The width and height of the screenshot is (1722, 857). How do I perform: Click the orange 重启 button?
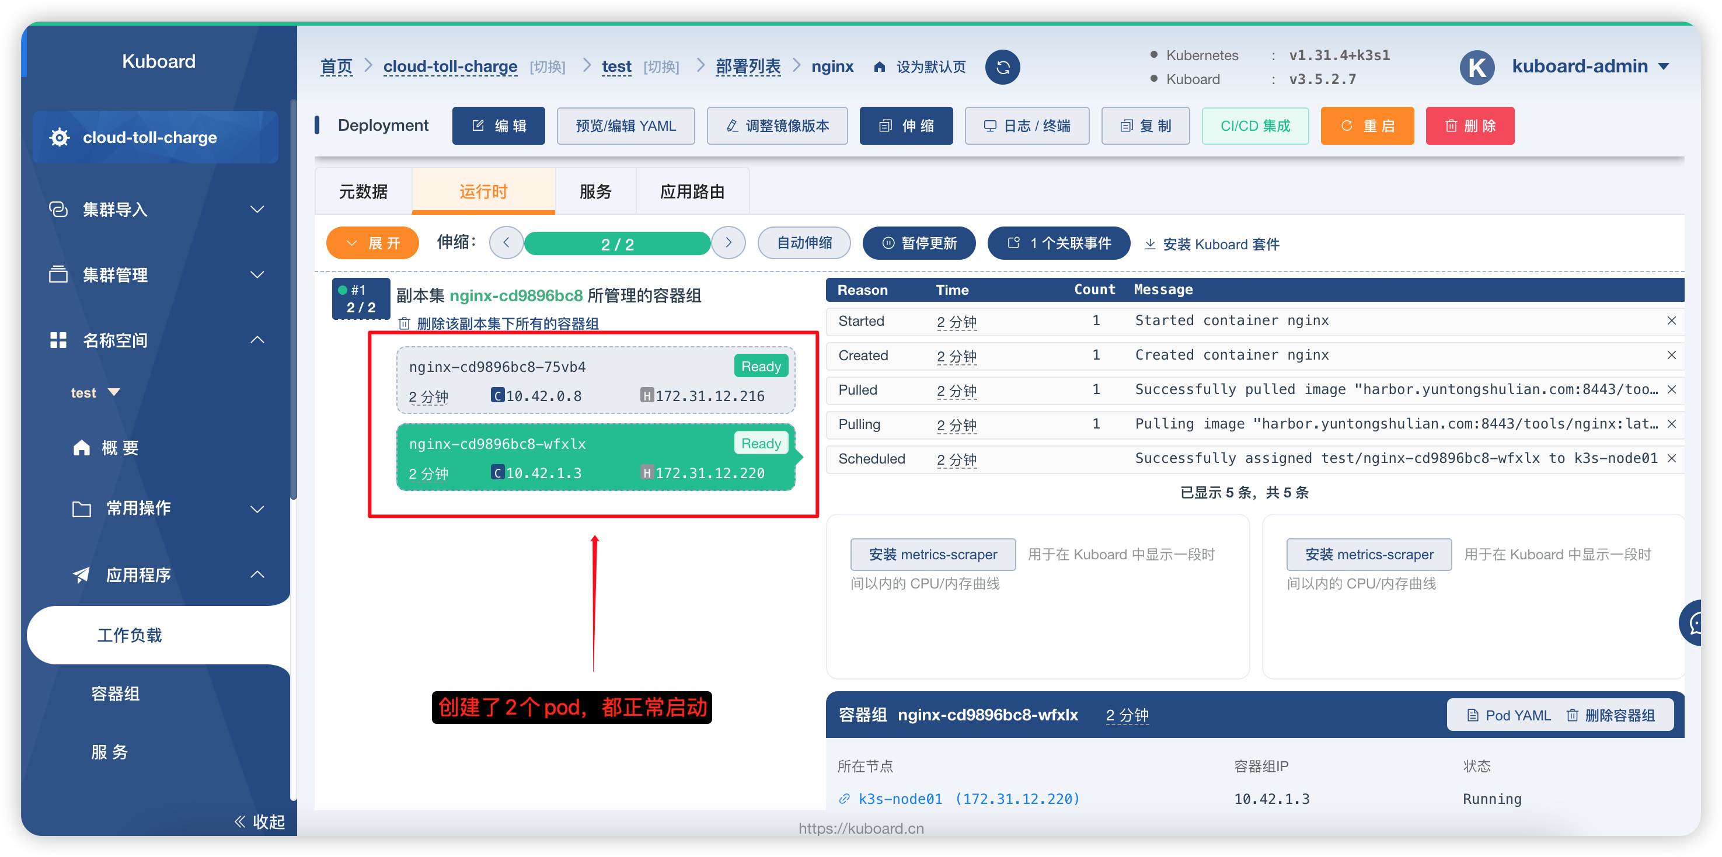1367,126
